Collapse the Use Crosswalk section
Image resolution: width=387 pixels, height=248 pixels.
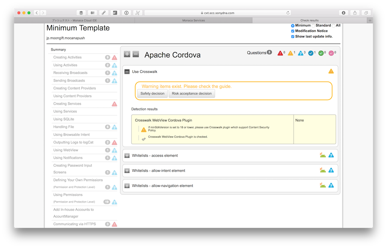pyautogui.click(x=127, y=71)
